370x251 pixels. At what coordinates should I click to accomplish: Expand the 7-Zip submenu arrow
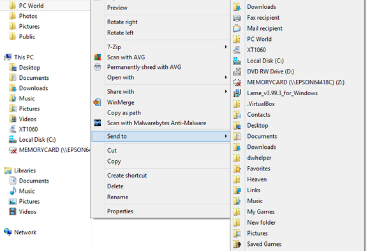pyautogui.click(x=226, y=47)
